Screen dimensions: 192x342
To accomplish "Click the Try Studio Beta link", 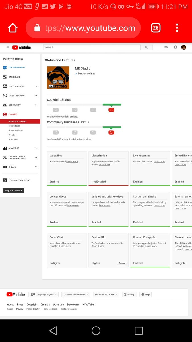I will point(17,68).
